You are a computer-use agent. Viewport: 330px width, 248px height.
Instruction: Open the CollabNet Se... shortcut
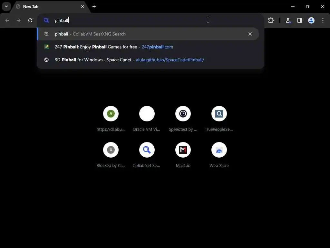pyautogui.click(x=147, y=155)
